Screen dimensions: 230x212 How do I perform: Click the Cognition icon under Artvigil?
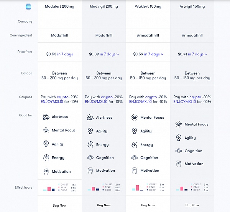point(179,151)
